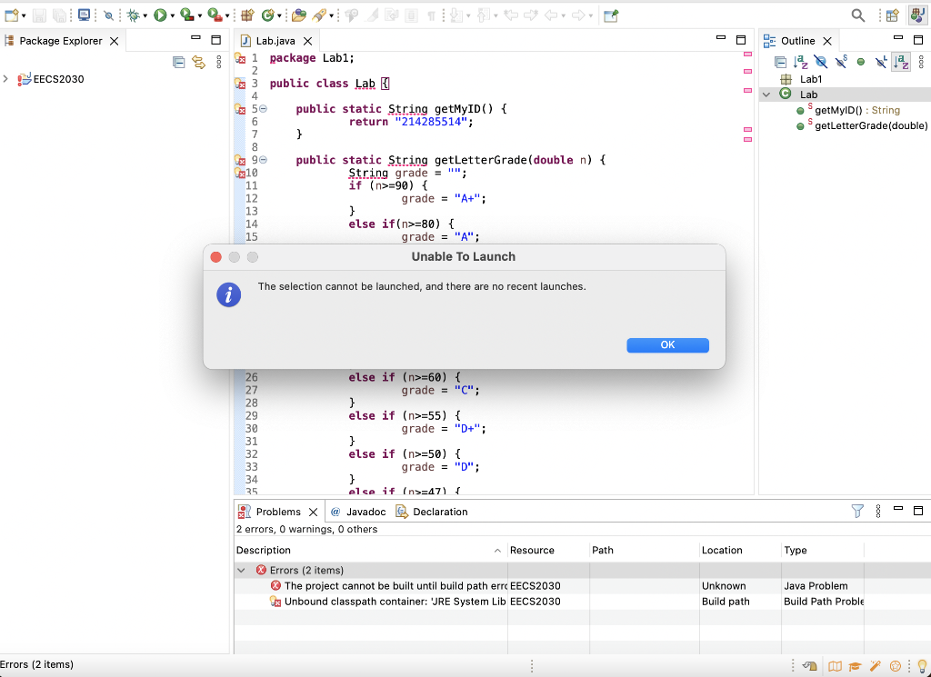931x677 pixels.
Task: Collapse the Errors (2 items) group
Action: tap(240, 570)
